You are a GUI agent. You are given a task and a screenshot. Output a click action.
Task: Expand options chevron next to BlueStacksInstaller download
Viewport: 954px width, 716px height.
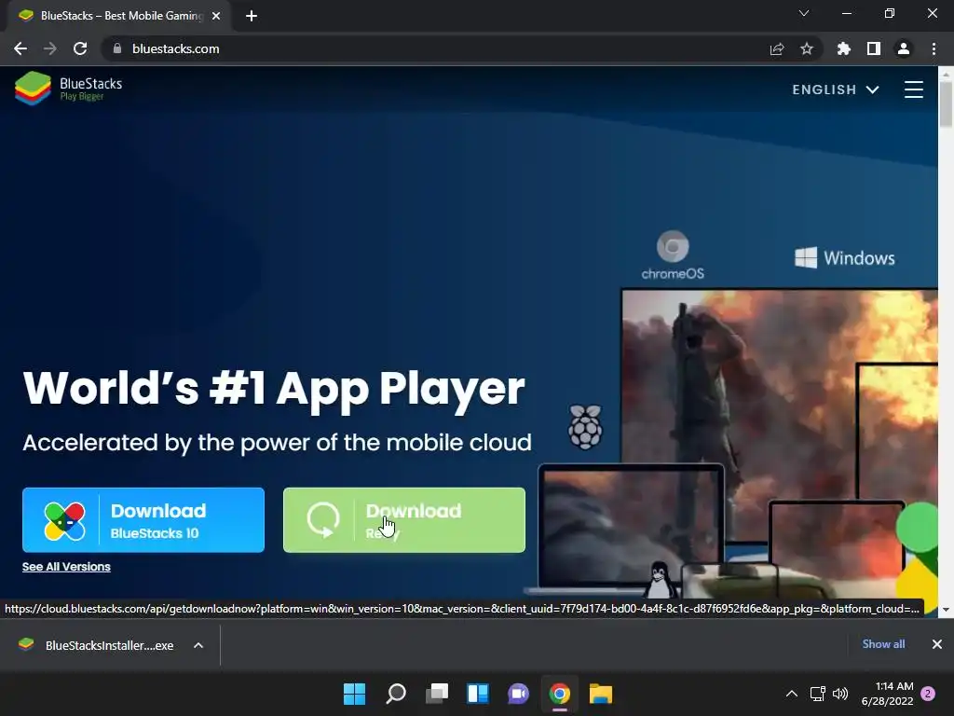point(198,645)
